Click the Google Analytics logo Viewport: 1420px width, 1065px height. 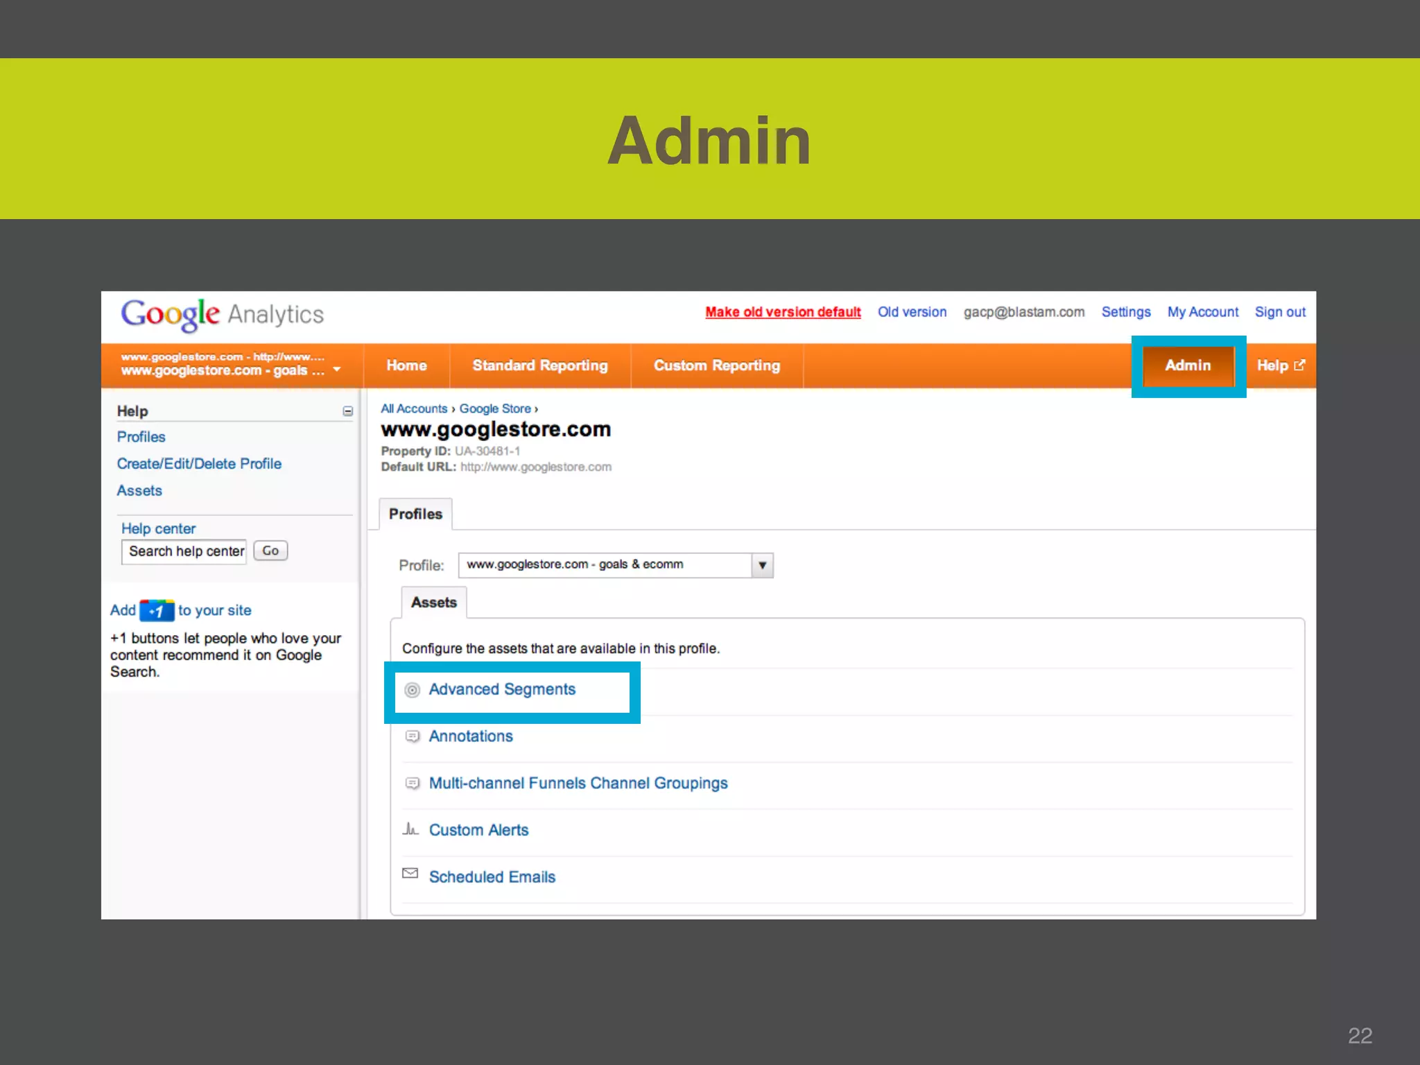[x=223, y=315]
